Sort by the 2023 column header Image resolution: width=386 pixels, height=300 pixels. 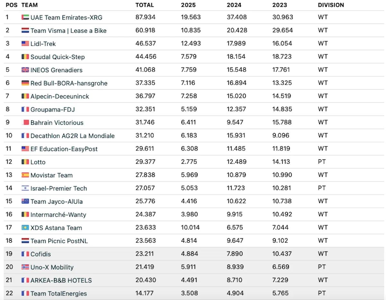point(280,5)
